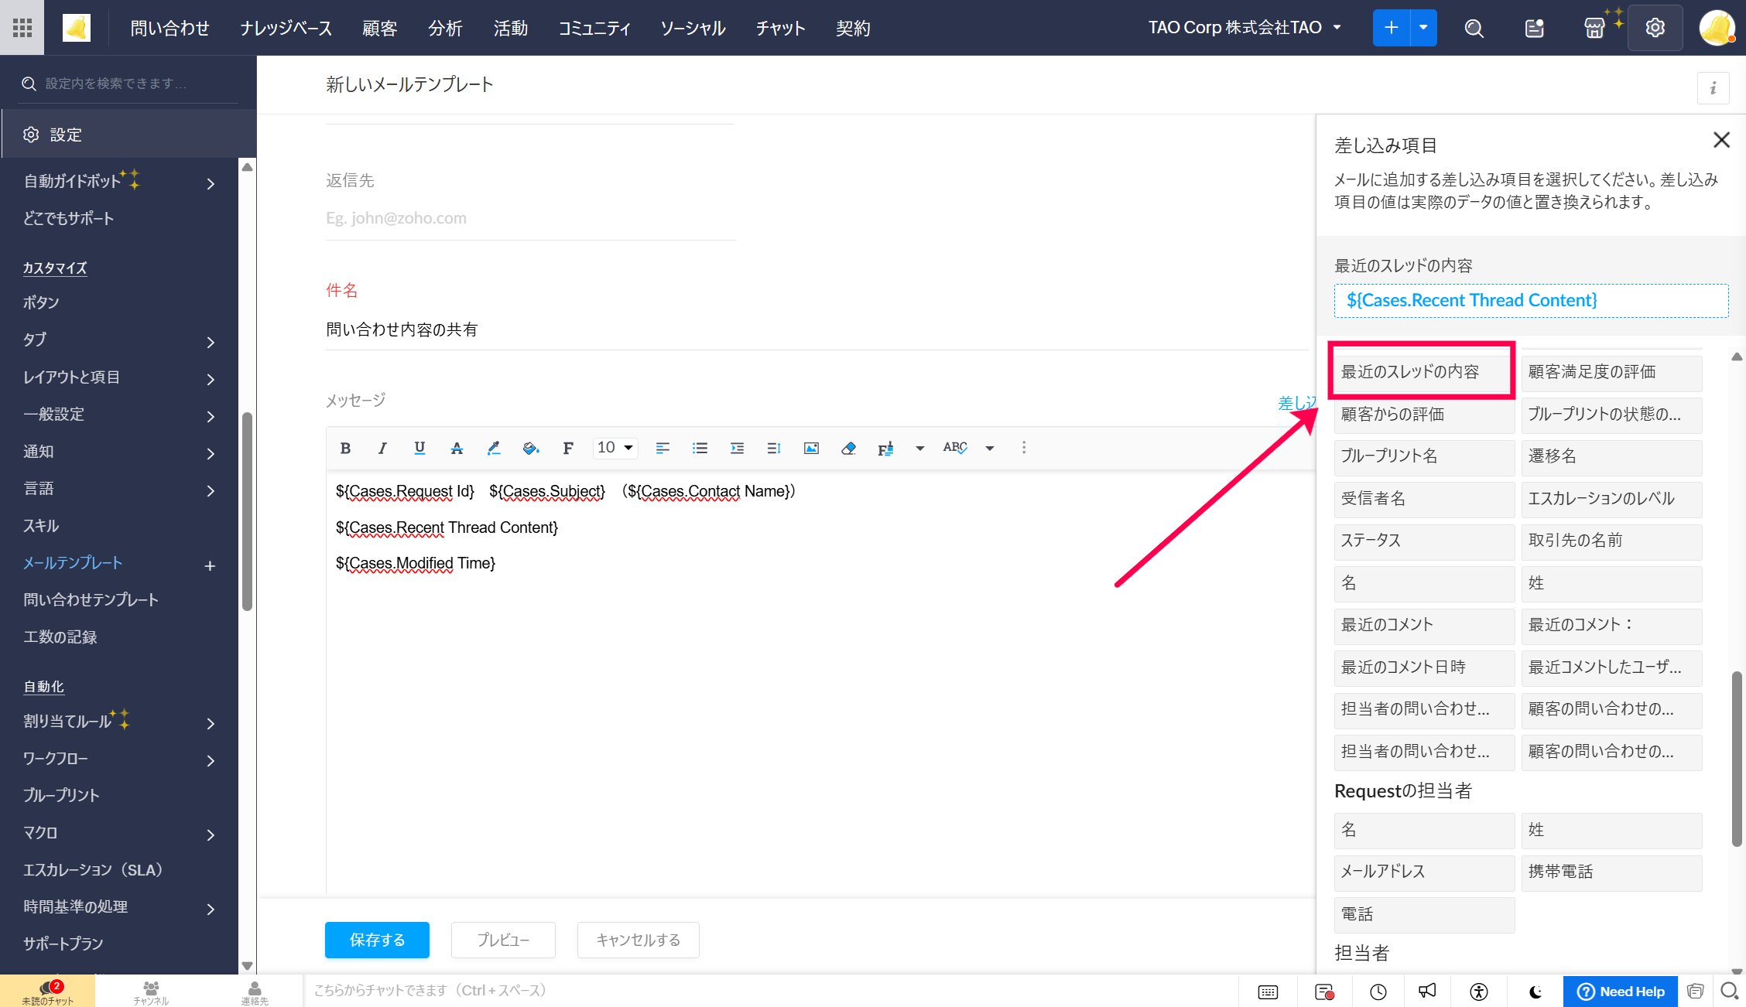Click the insert image icon
1746x1007 pixels.
(811, 448)
